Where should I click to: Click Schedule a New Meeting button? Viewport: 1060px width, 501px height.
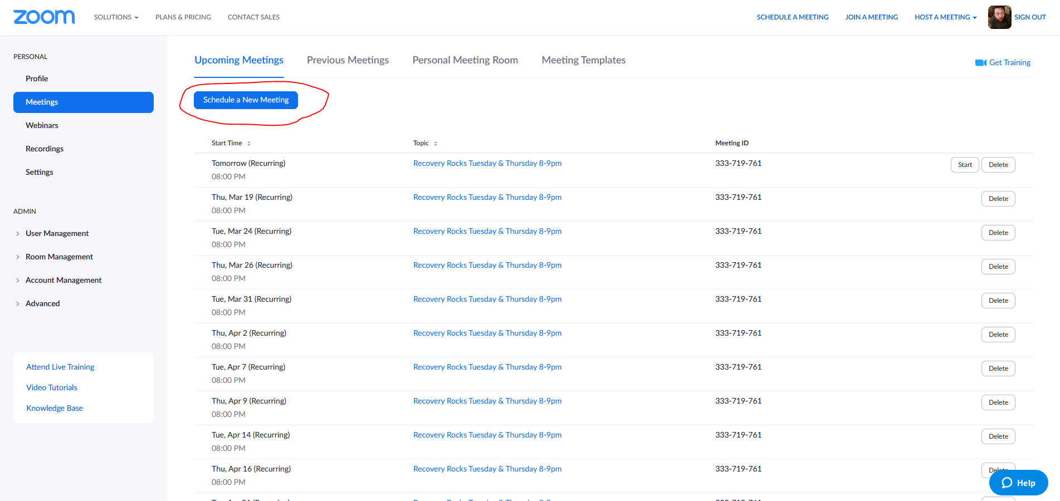point(246,100)
